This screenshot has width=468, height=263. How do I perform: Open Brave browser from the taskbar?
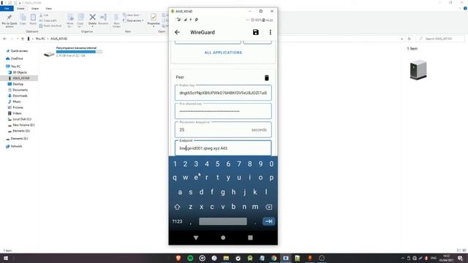tap(178, 258)
